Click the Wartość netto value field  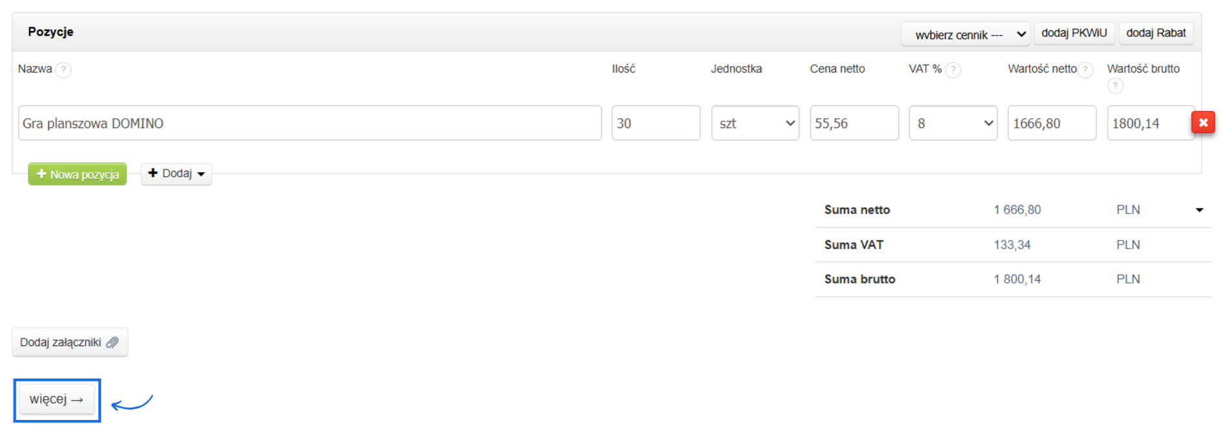point(1052,123)
